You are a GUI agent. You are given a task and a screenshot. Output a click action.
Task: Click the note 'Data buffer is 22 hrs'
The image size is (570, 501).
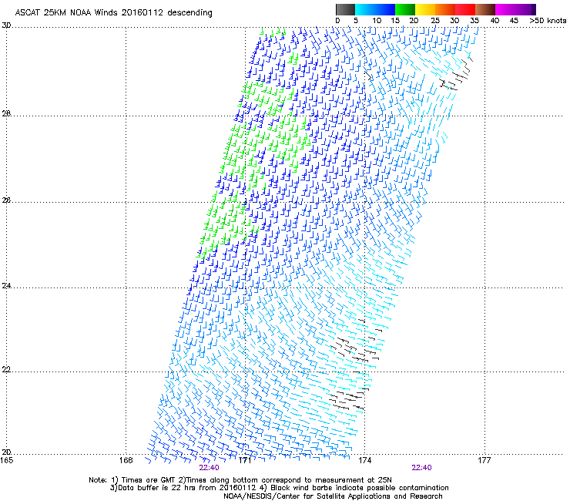157,488
